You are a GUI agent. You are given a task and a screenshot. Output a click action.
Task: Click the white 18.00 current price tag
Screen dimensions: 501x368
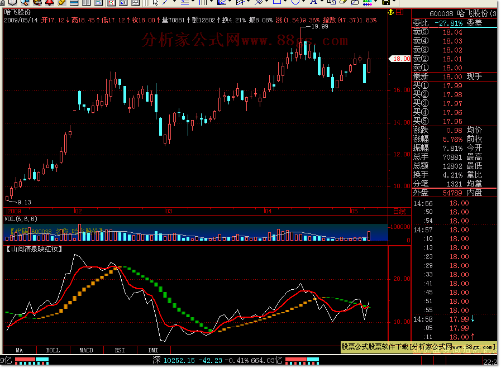400,59
